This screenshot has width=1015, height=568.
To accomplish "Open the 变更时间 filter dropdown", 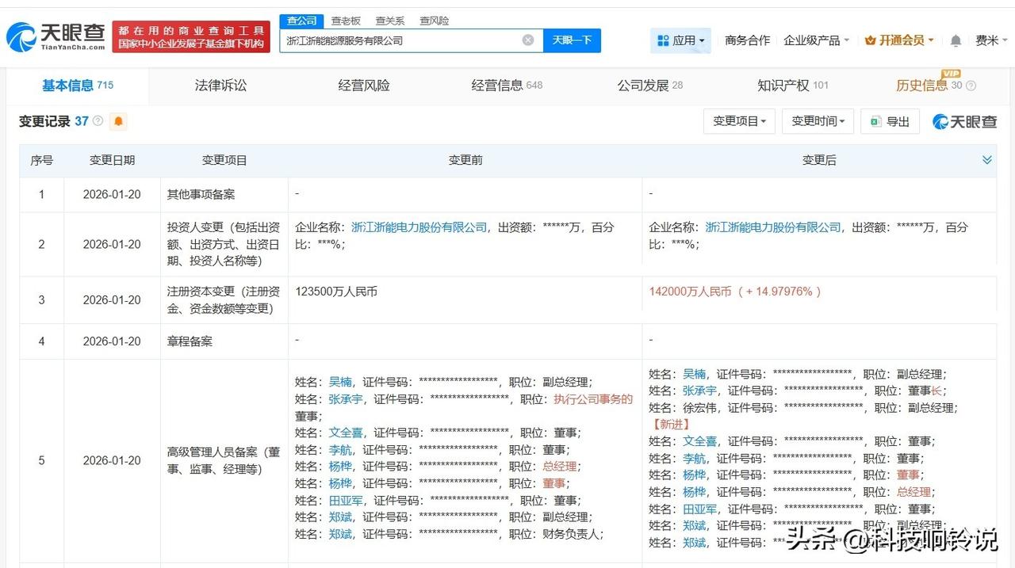I will [817, 121].
